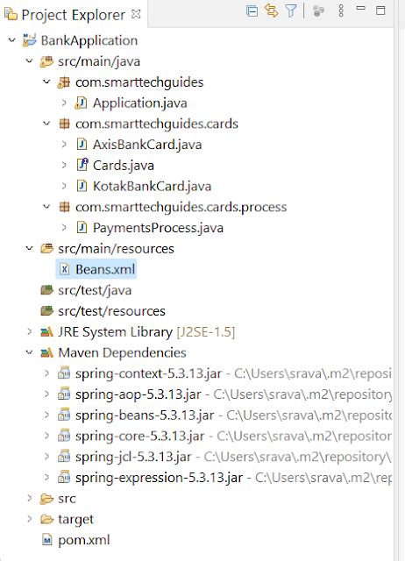Select the Project Explorer tab
This screenshot has height=561, width=405.
click(x=73, y=15)
